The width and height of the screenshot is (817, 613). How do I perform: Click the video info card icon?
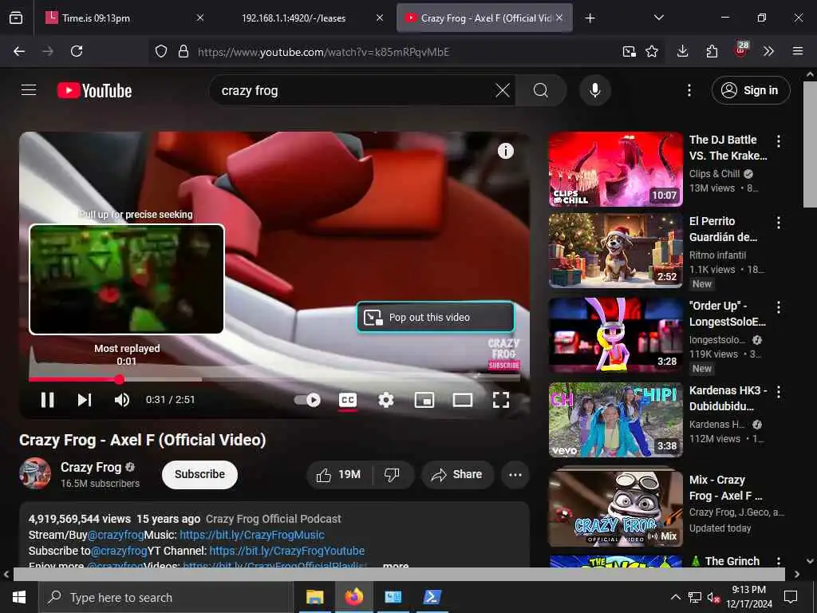click(505, 151)
